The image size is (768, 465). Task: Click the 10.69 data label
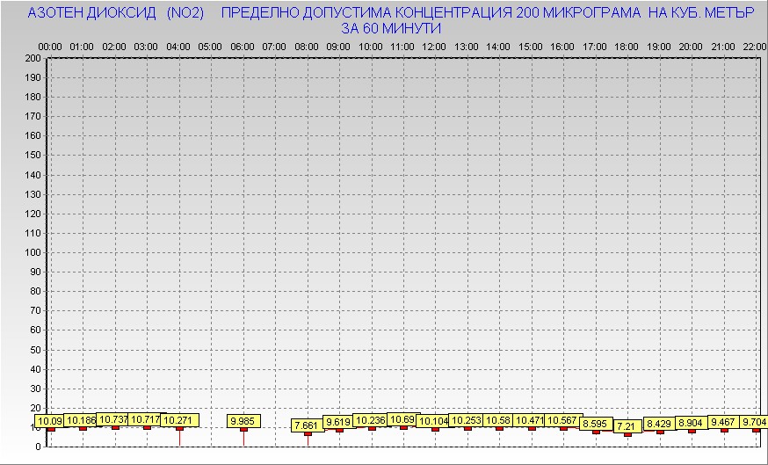[x=402, y=419]
